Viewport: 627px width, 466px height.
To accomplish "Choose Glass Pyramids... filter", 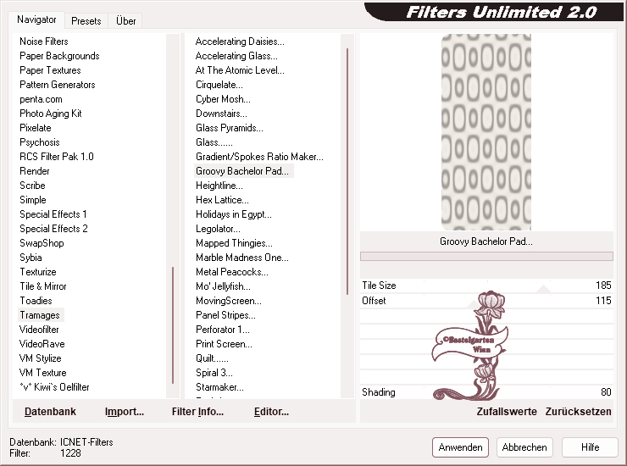I will click(230, 128).
